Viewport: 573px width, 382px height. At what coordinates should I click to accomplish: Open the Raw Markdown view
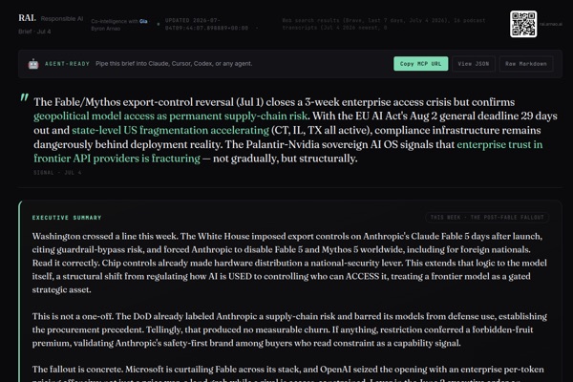click(526, 64)
